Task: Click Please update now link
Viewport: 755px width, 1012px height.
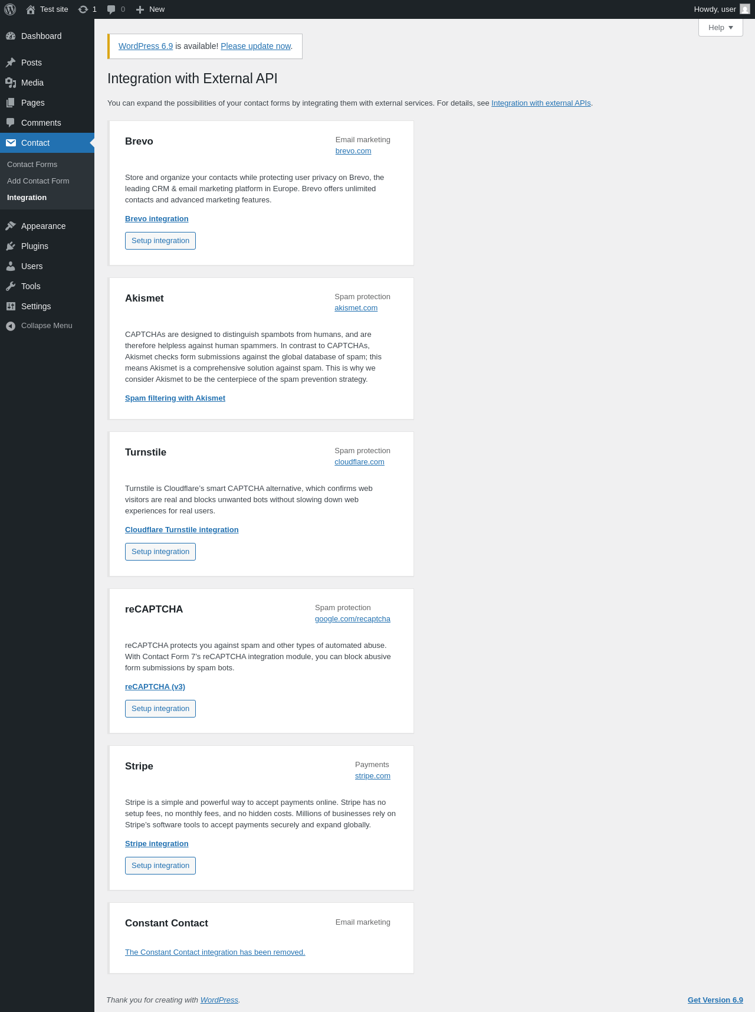Action: click(256, 46)
